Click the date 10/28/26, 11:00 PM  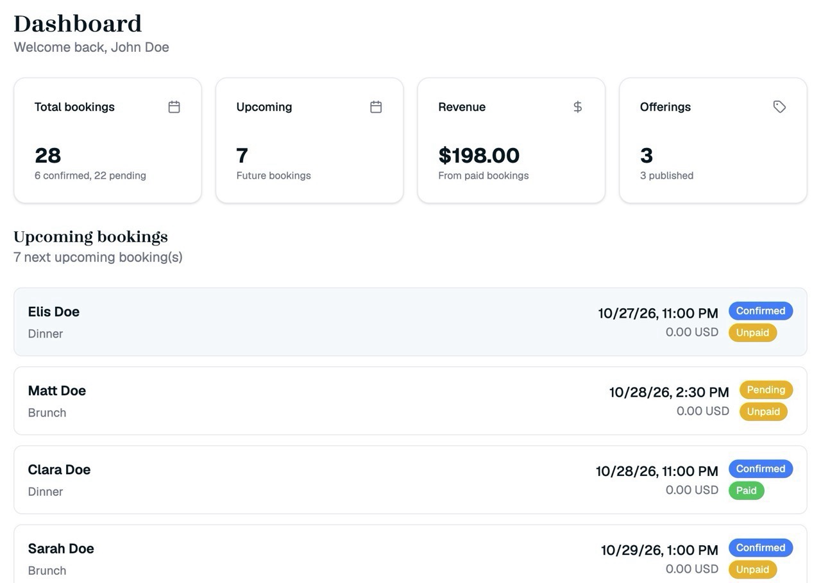(x=657, y=472)
